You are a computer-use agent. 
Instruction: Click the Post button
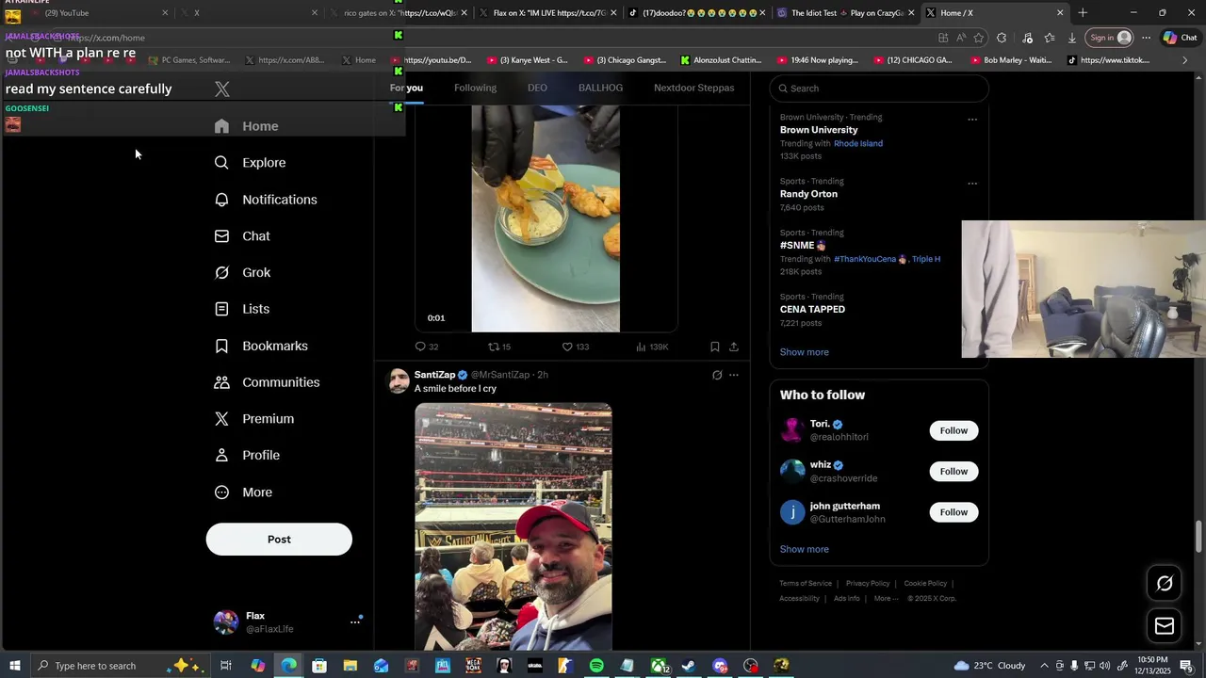[x=279, y=540]
